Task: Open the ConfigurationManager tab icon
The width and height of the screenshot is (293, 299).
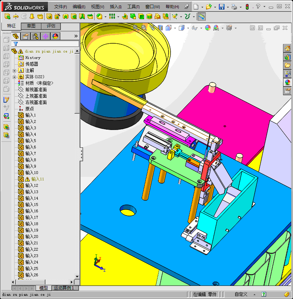Action: click(x=35, y=36)
